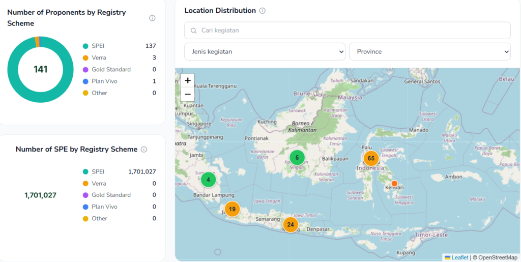Click the Balikpapan label on the map
Screen dimensions: 521x262
point(335,159)
